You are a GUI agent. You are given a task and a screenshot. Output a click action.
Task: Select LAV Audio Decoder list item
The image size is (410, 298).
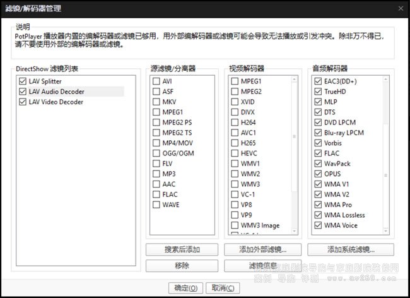coord(56,92)
